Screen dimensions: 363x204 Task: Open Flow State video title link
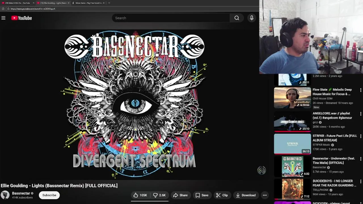click(332, 92)
